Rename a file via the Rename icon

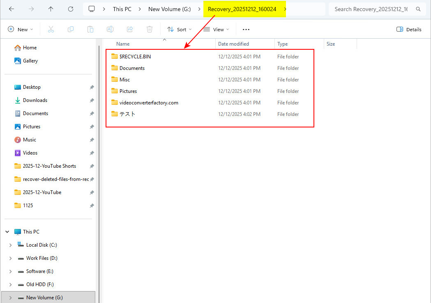(x=110, y=29)
